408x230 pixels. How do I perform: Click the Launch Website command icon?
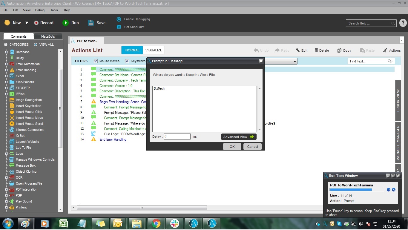12,142
